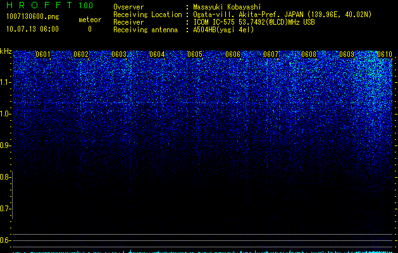Image resolution: width=398 pixels, height=253 pixels.
Task: Click the 0608 time marker
Action: click(x=309, y=54)
